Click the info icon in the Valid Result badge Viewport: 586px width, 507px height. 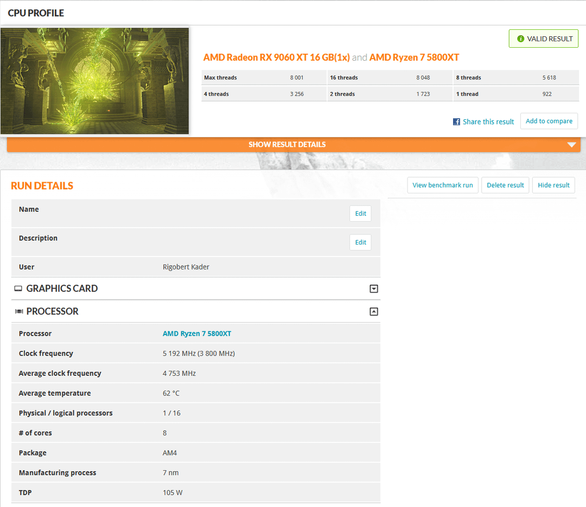(521, 39)
